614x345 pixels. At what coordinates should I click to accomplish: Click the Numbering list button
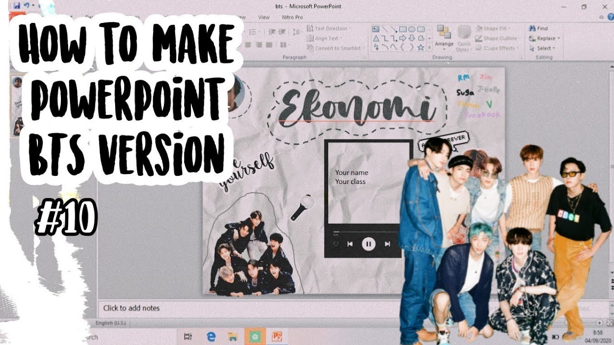(254, 32)
